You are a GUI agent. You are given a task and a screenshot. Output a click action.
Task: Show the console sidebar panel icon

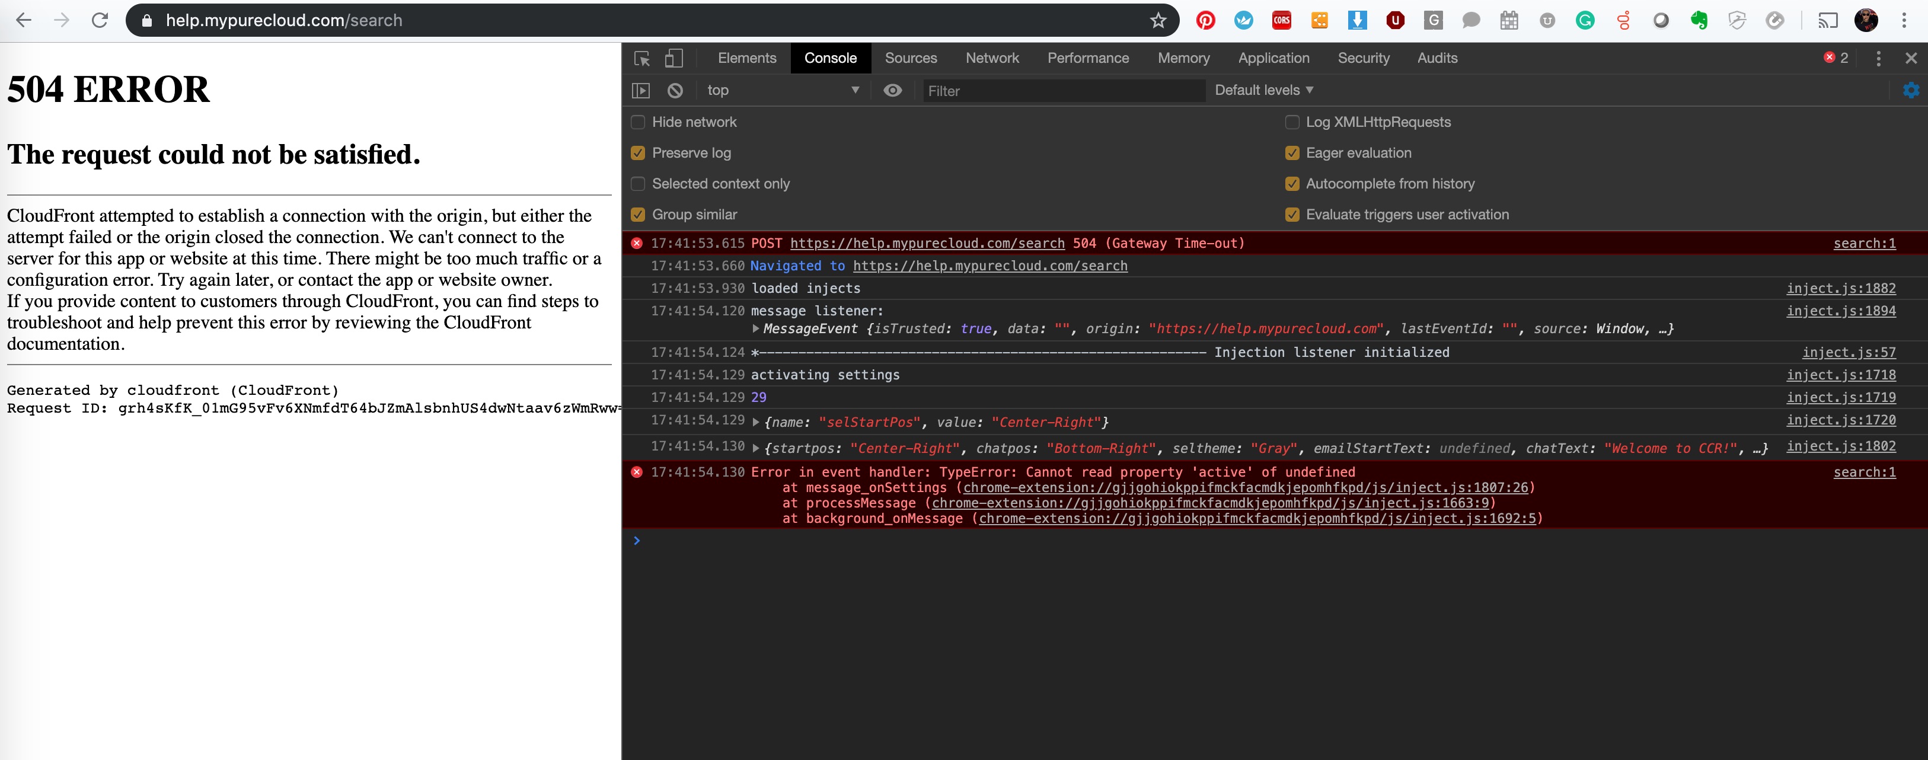click(641, 91)
